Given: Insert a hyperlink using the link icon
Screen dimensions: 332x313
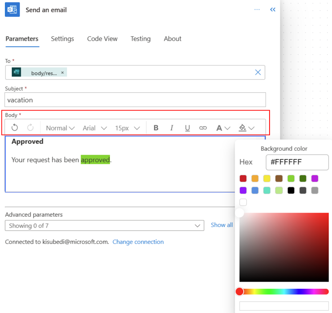Looking at the screenshot, I should (x=203, y=127).
